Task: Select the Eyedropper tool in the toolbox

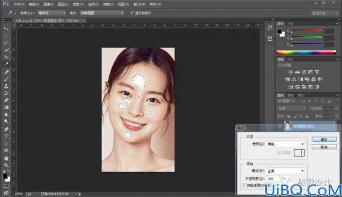Action: [6, 64]
